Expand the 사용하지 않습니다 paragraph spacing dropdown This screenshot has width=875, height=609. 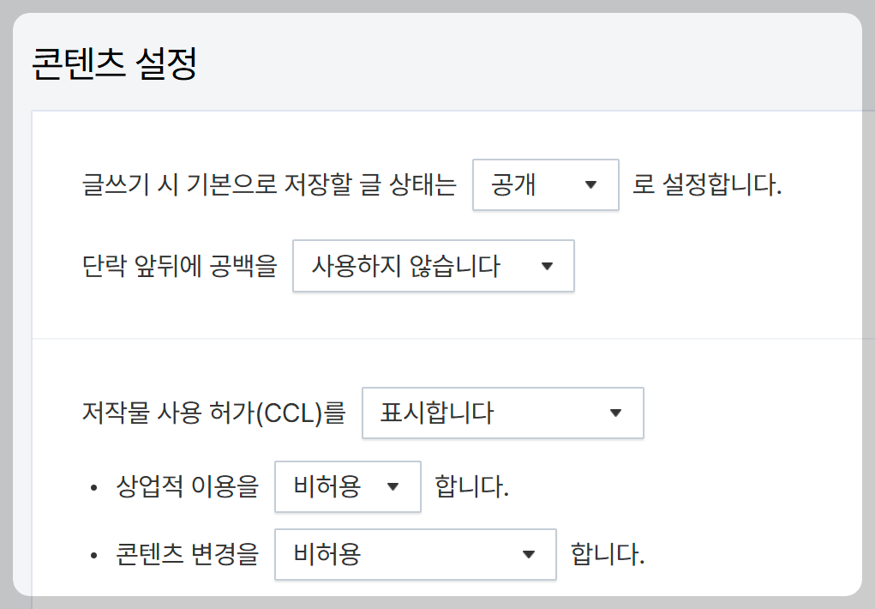[x=433, y=266]
